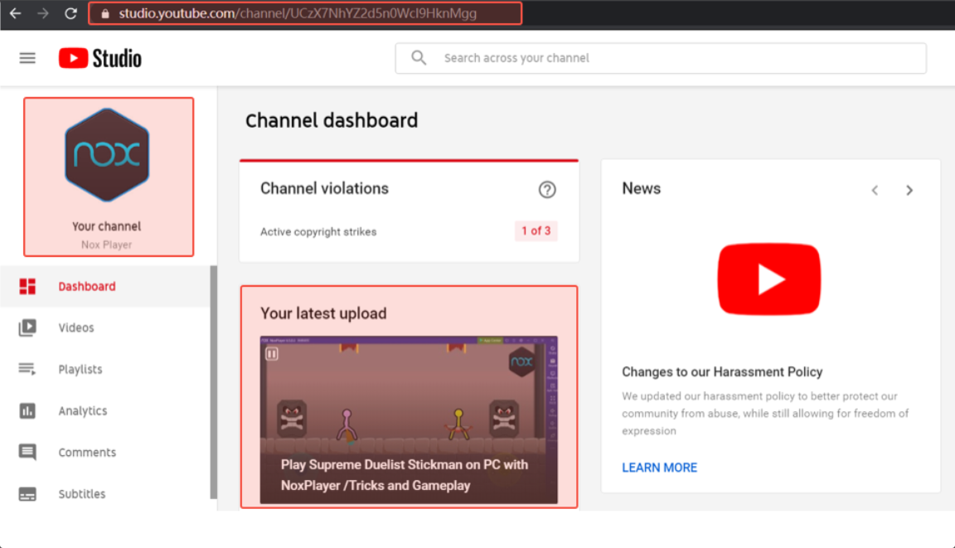Focus the 'Search across your channel' field
This screenshot has width=955, height=548.
(661, 58)
